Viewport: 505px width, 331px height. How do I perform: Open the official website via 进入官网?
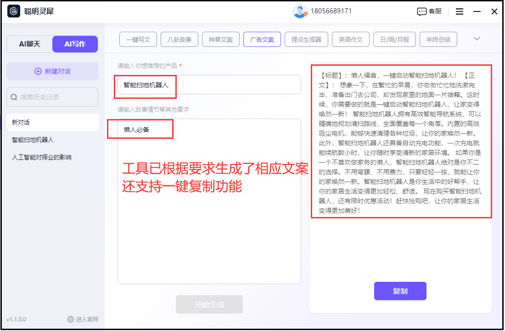point(84,319)
